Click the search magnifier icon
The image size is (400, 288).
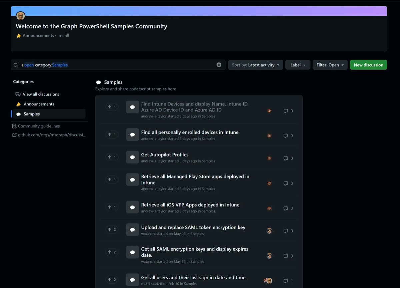click(x=16, y=65)
